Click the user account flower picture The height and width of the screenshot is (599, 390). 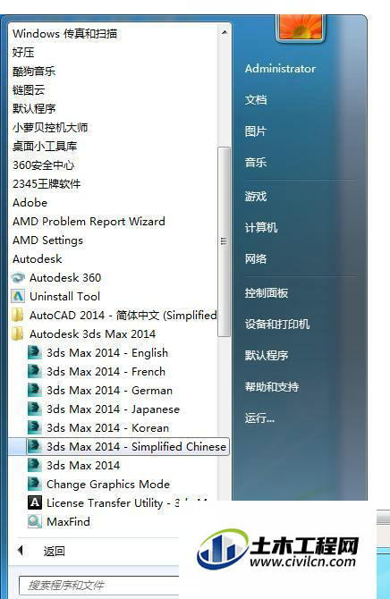click(x=301, y=27)
